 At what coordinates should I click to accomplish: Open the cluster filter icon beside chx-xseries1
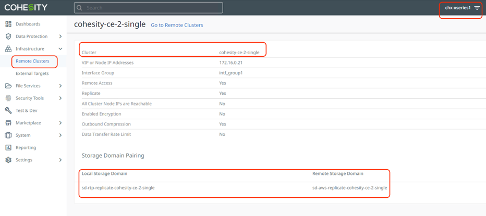tap(477, 8)
